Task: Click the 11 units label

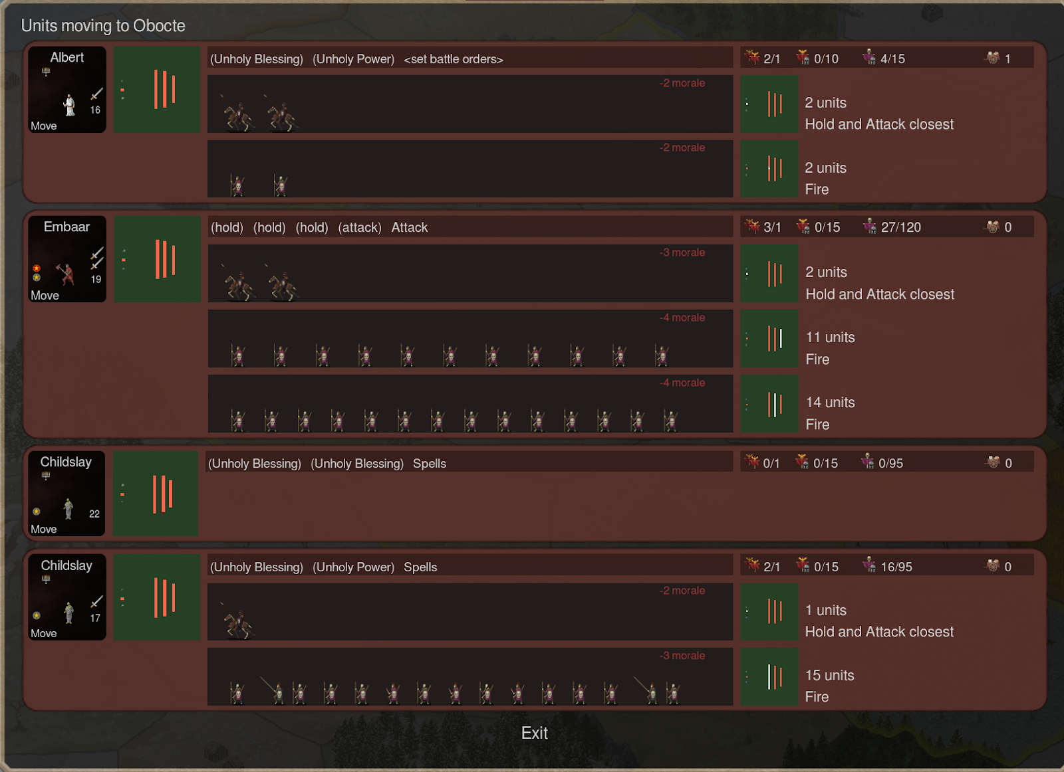Action: [x=830, y=338]
